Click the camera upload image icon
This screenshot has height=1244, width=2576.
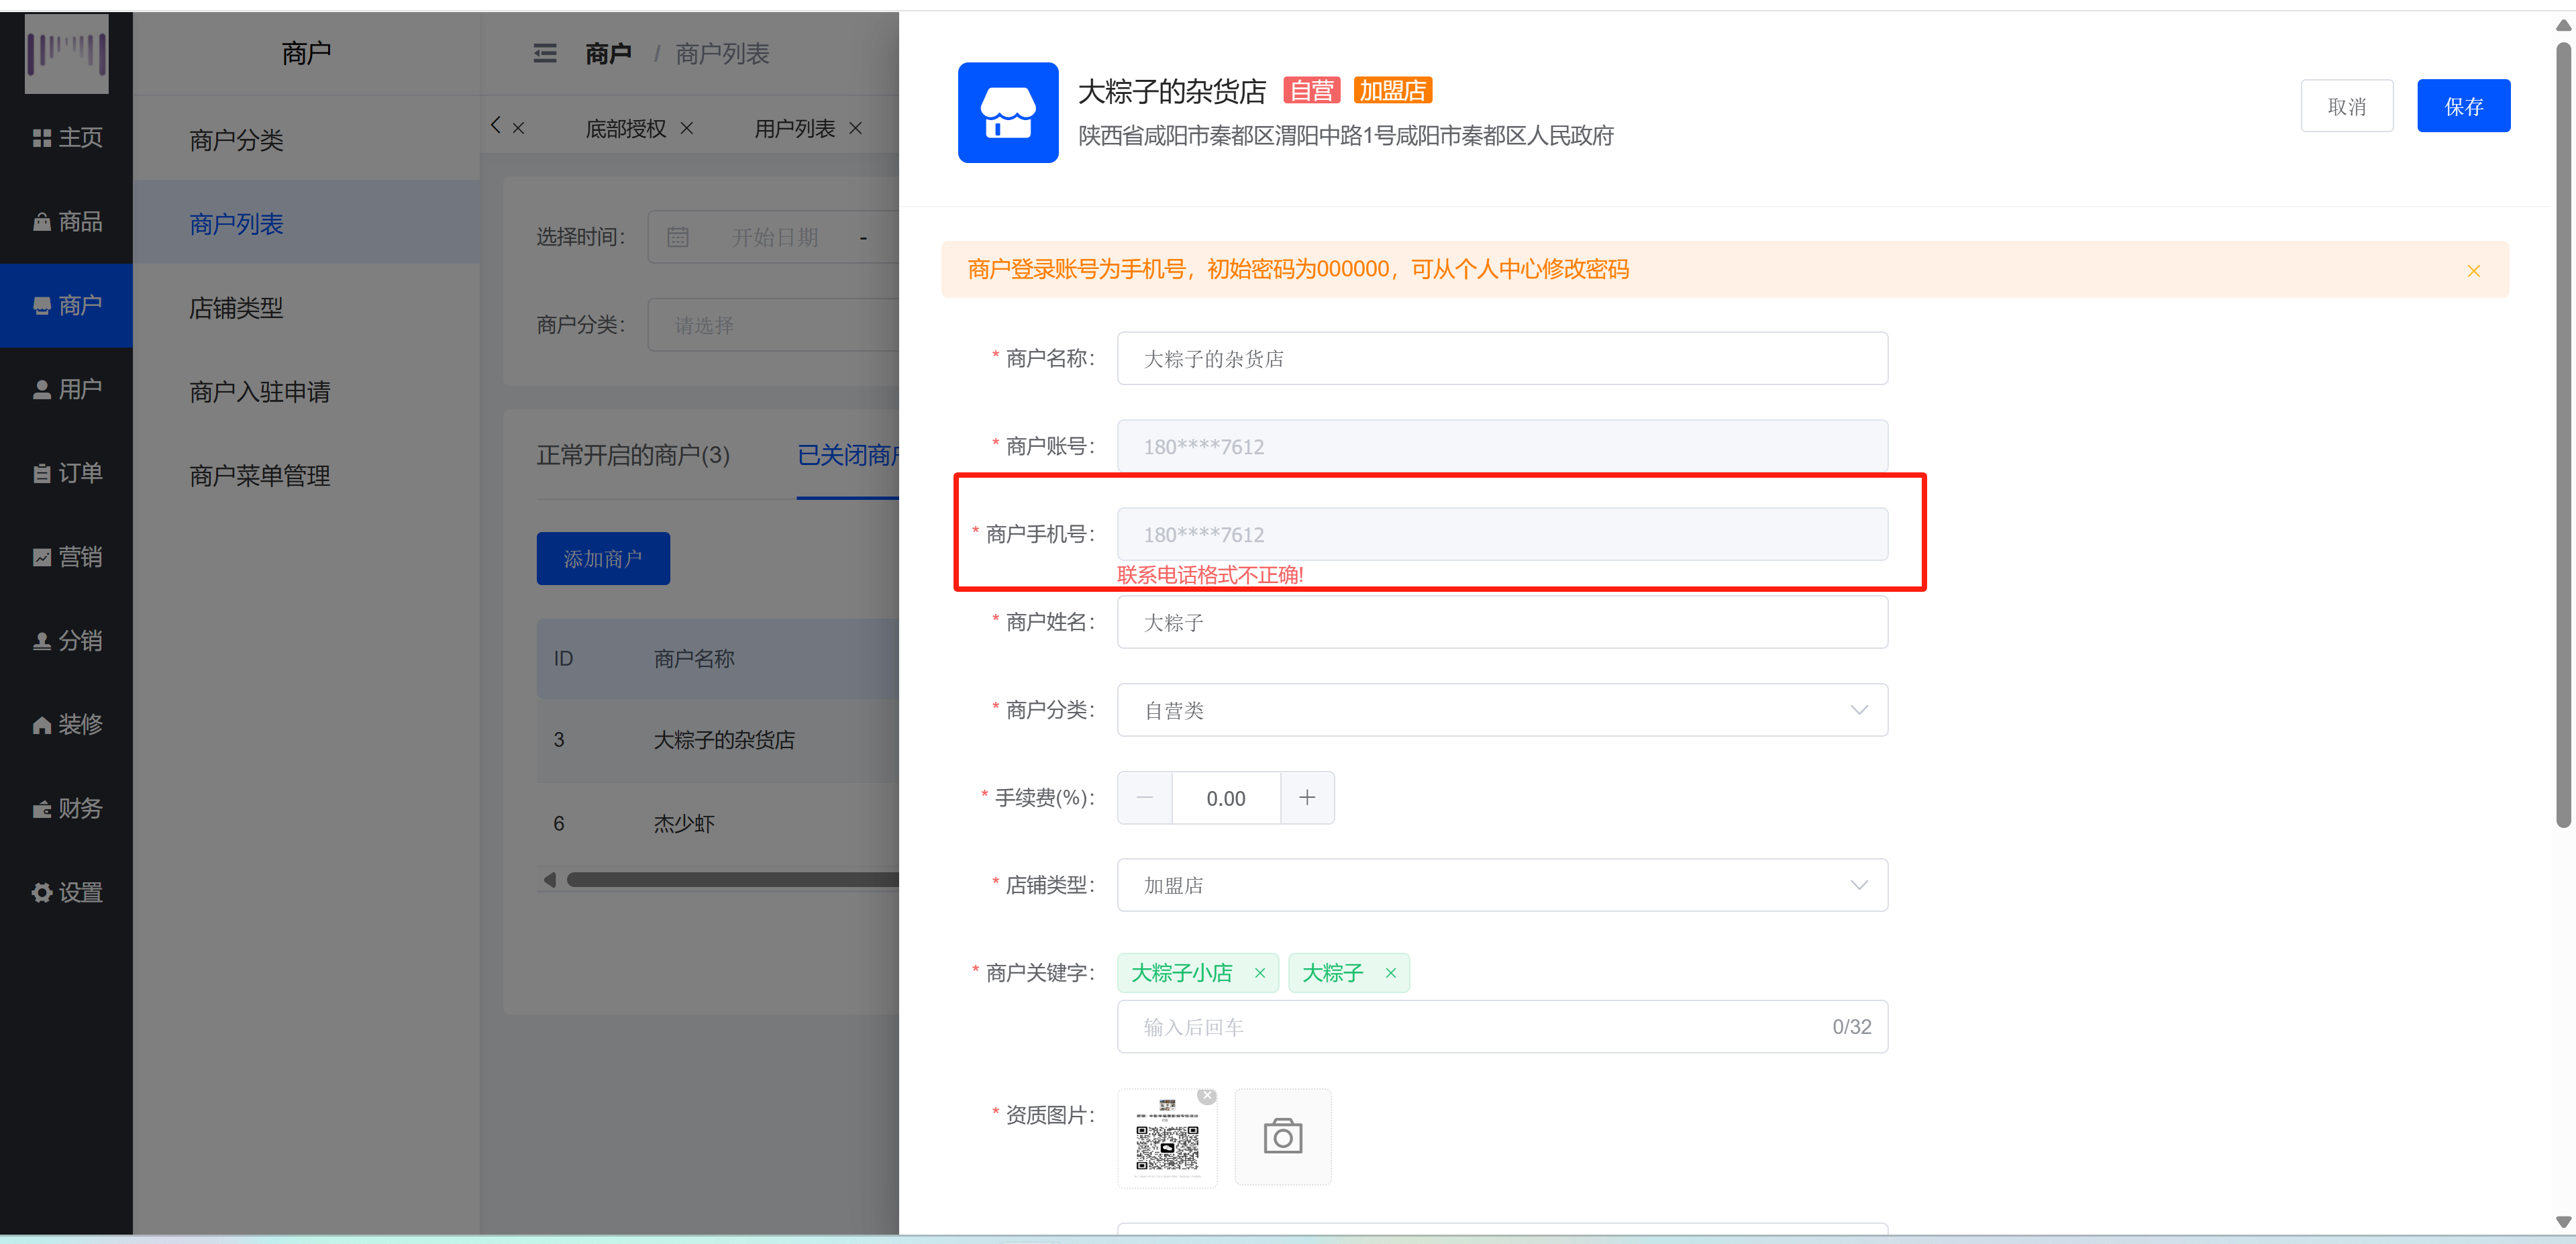click(x=1283, y=1137)
